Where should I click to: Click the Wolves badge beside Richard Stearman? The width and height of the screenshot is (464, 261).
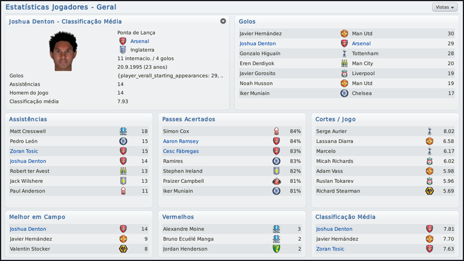[x=430, y=191]
